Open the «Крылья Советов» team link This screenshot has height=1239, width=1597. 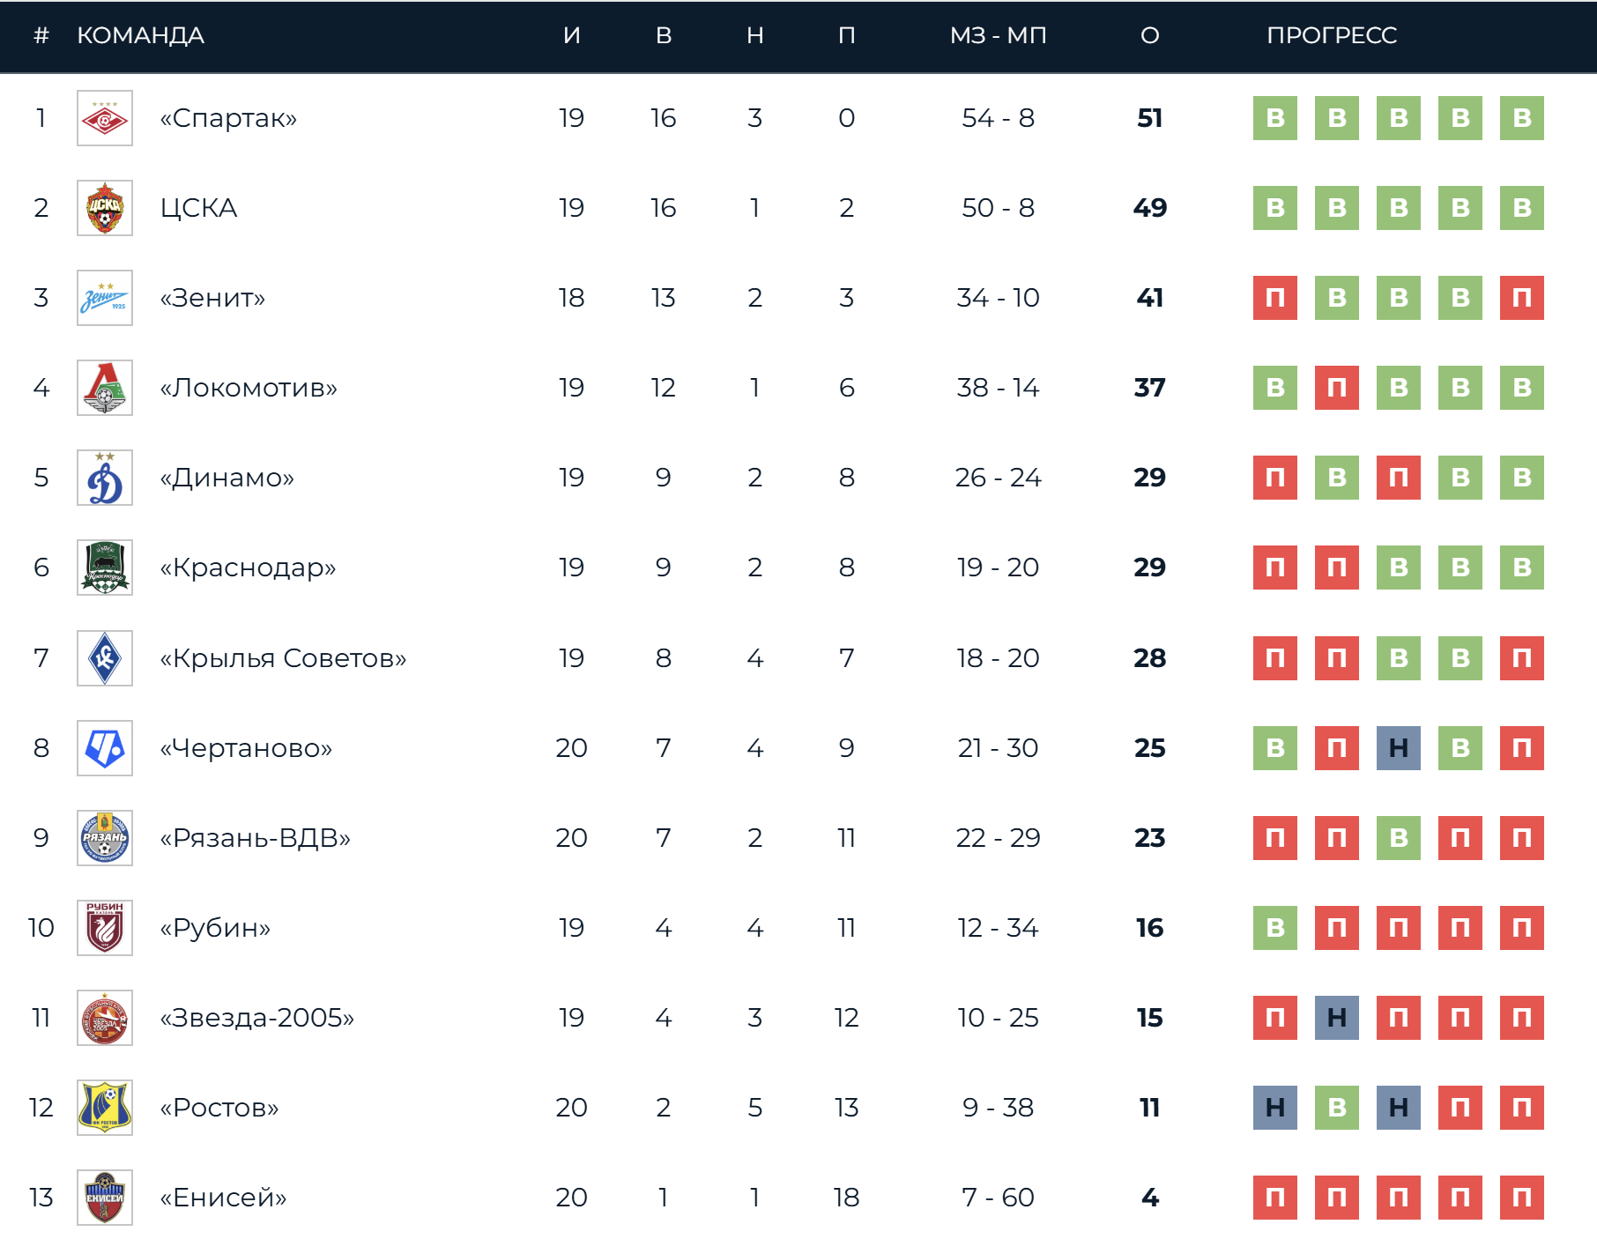283,658
